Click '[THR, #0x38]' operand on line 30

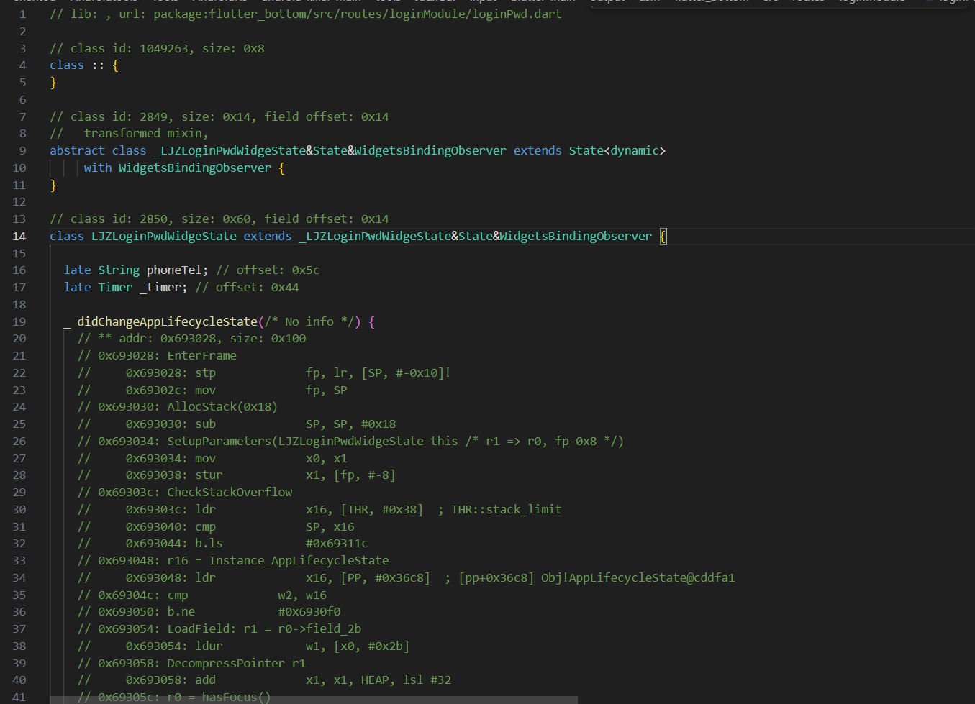click(x=382, y=509)
